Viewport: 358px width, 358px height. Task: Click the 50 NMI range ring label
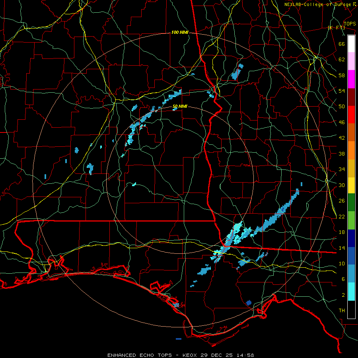(180, 106)
